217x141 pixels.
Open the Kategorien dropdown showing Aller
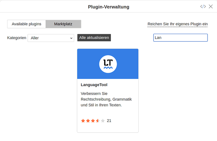point(51,38)
